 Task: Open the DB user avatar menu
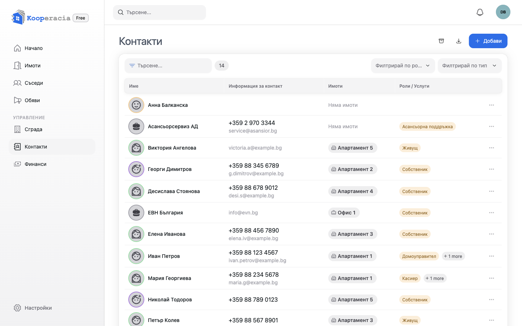[503, 12]
